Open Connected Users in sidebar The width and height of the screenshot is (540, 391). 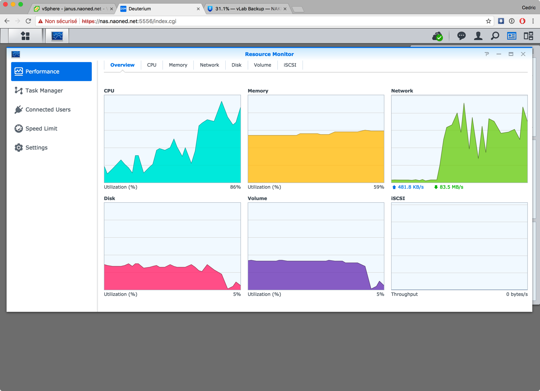pos(48,110)
